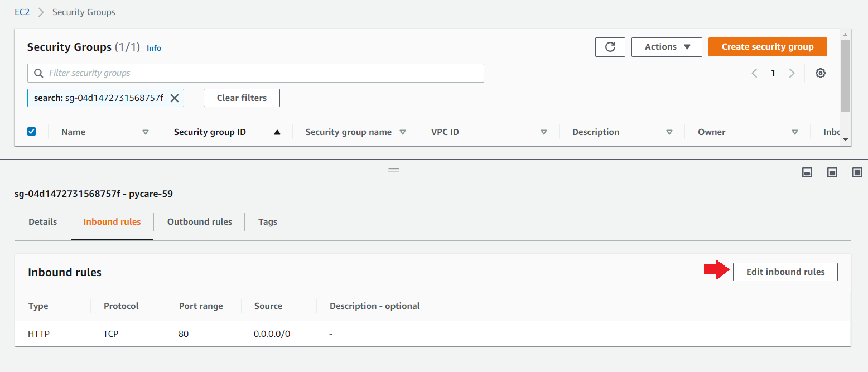Toggle the select-all security groups checkbox
This screenshot has height=372, width=868.
(32, 132)
